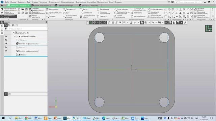Click Элемент выдавливания command

point(36,9)
